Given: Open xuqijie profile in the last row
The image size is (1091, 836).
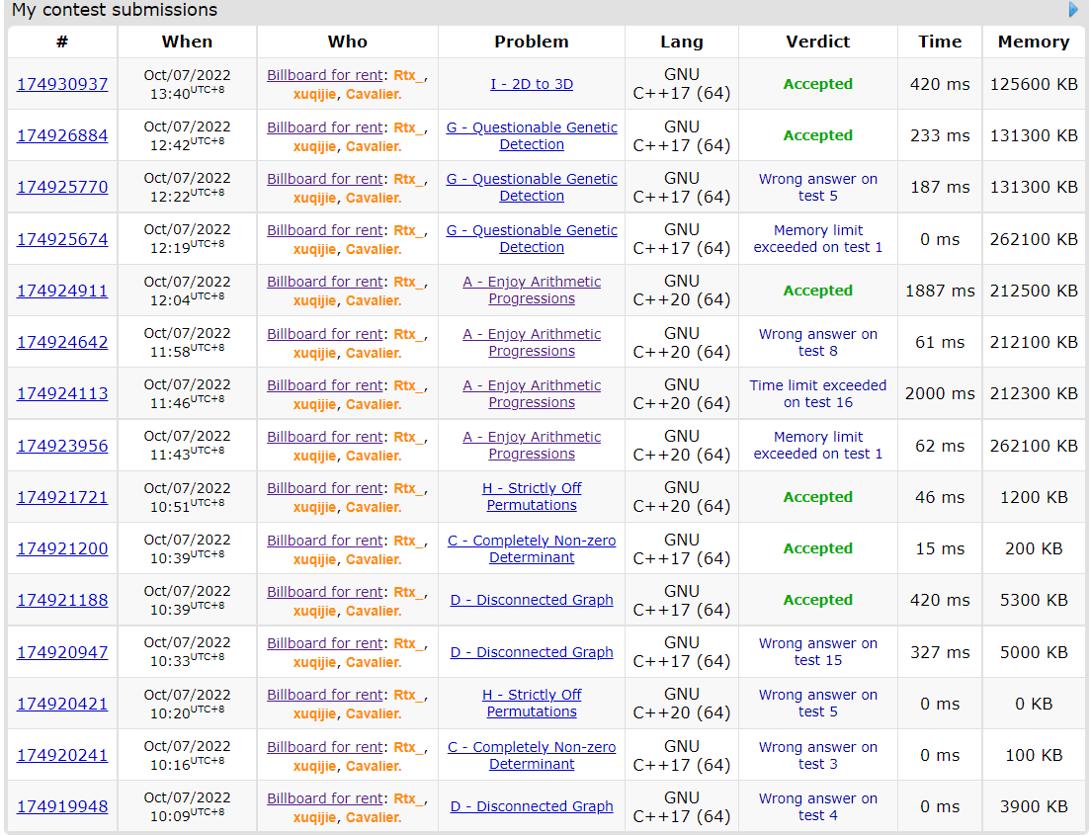Looking at the screenshot, I should tap(315, 817).
